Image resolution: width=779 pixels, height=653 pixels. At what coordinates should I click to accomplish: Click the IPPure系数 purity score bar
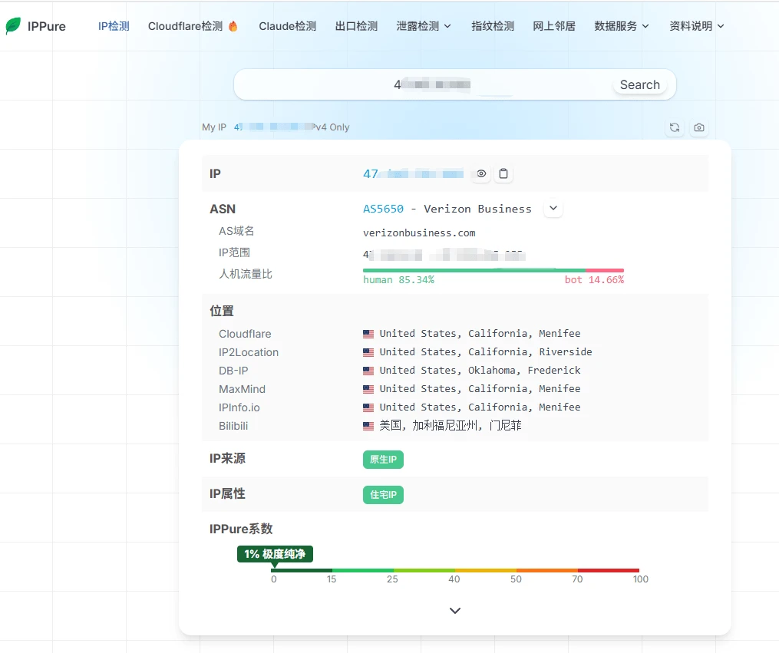point(455,571)
